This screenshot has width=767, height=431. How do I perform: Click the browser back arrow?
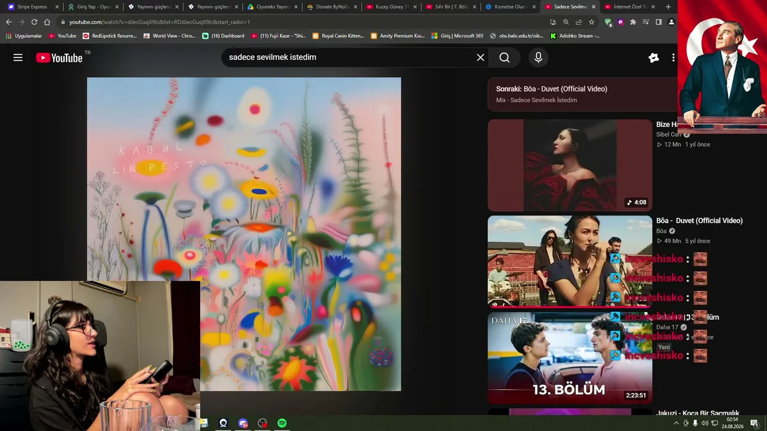[x=8, y=22]
